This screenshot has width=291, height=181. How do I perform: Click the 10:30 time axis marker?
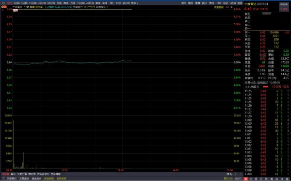click(64, 170)
